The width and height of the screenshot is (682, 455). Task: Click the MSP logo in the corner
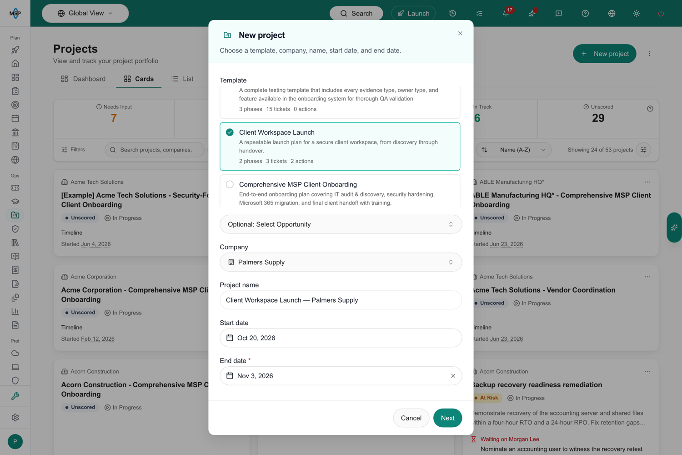[x=15, y=13]
